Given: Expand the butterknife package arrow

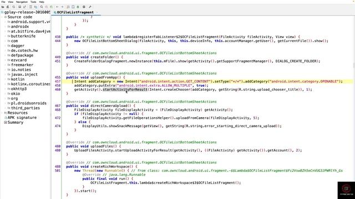Looking at the screenshot, I should pos(5,36).
